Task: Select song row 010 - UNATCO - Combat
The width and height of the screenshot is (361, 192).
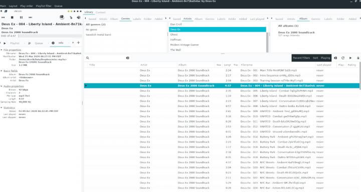Action: coord(221,116)
